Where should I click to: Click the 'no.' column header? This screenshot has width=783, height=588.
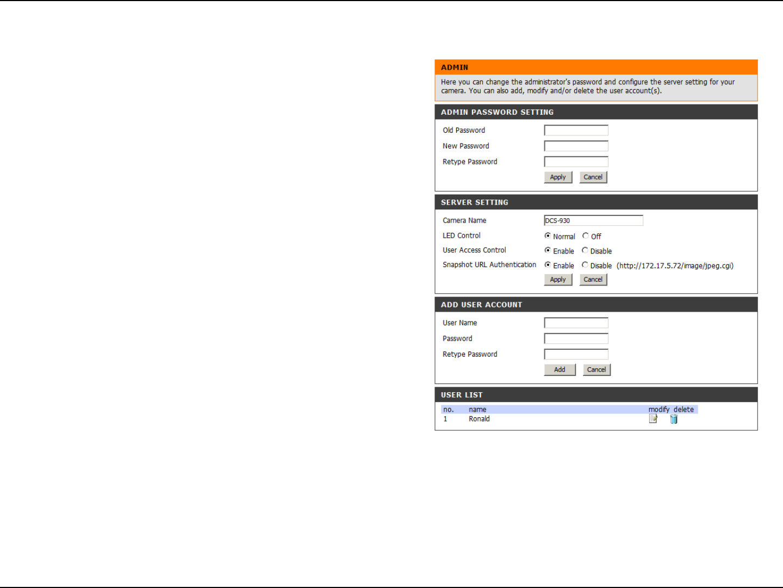coord(448,410)
